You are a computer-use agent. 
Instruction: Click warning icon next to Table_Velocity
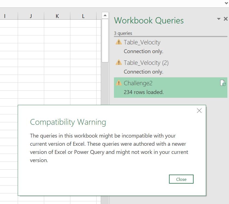pyautogui.click(x=119, y=42)
